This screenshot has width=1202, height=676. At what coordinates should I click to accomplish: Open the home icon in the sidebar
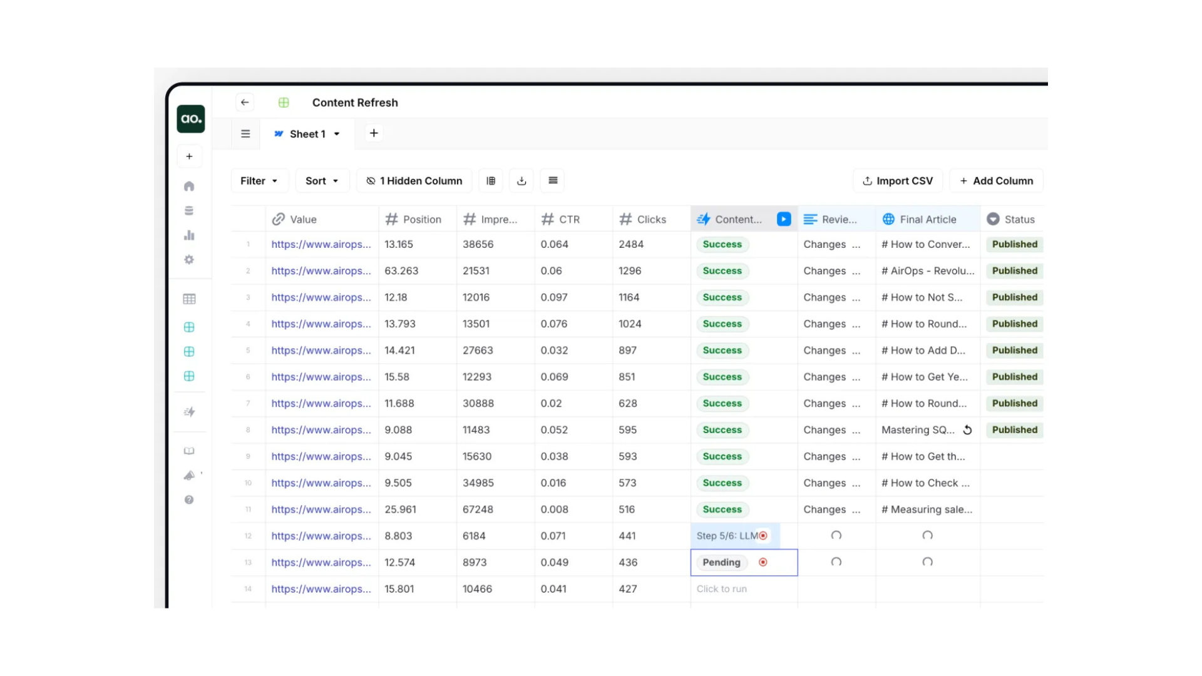pos(189,187)
